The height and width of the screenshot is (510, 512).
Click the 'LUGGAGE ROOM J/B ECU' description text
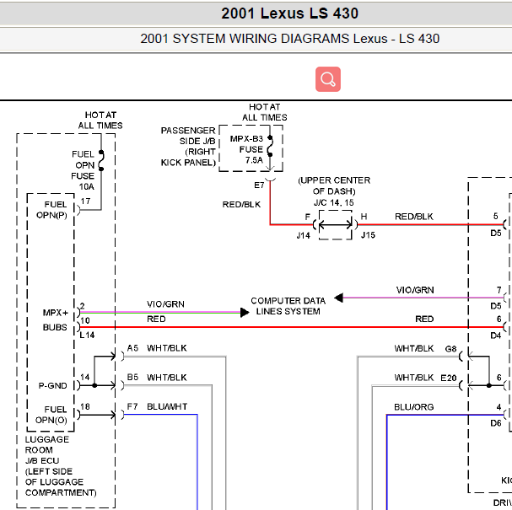click(x=61, y=466)
